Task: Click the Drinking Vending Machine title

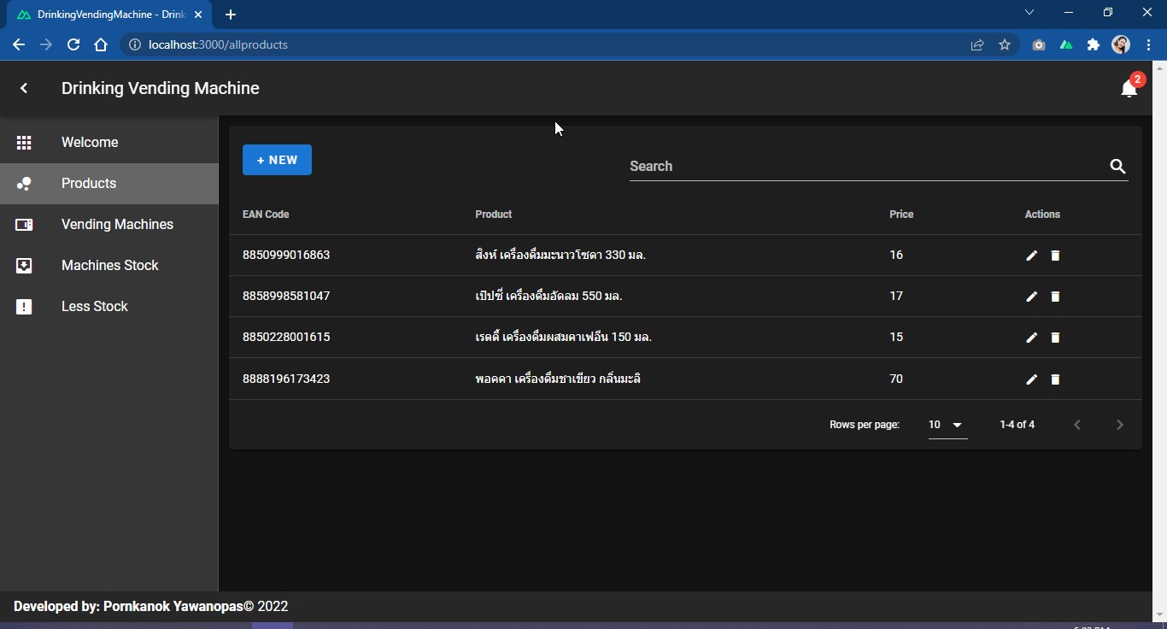Action: click(x=161, y=88)
